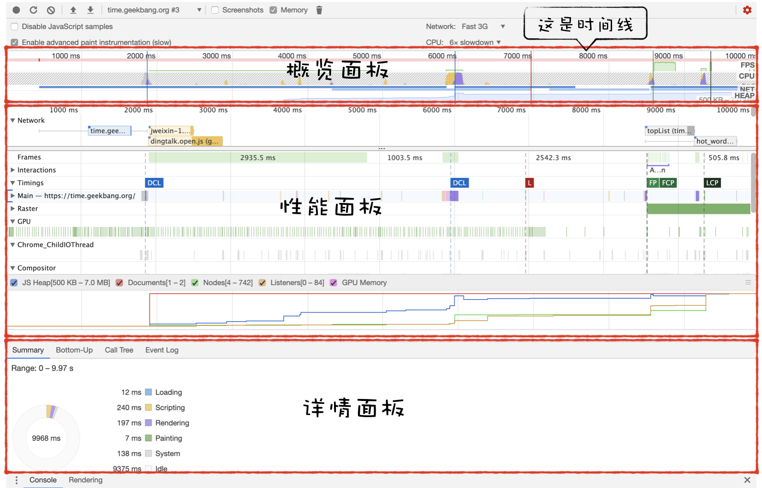Image resolution: width=762 pixels, height=488 pixels.
Task: Start a new performance recording
Action: point(17,10)
